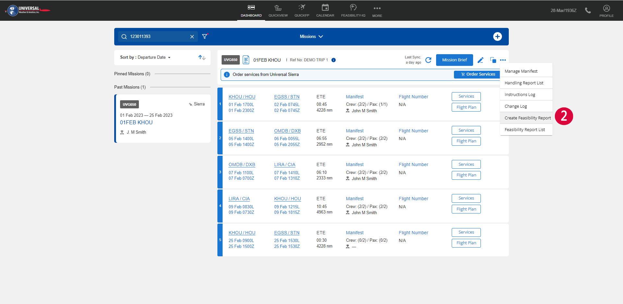Open KHOU / HOU departure link in leg 1
Image resolution: width=623 pixels, height=304 pixels.
(x=242, y=97)
